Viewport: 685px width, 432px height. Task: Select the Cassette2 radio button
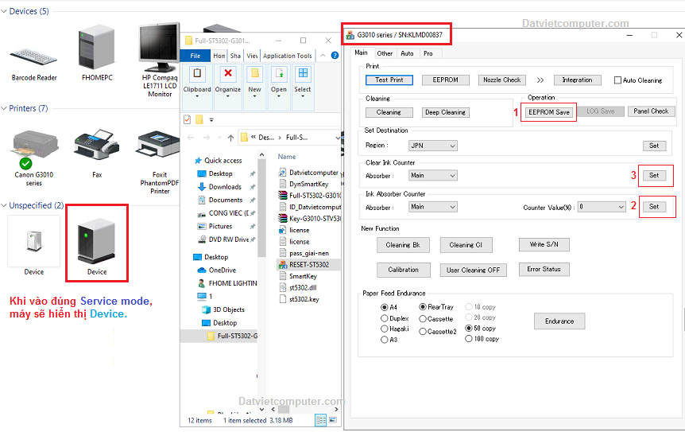[423, 332]
